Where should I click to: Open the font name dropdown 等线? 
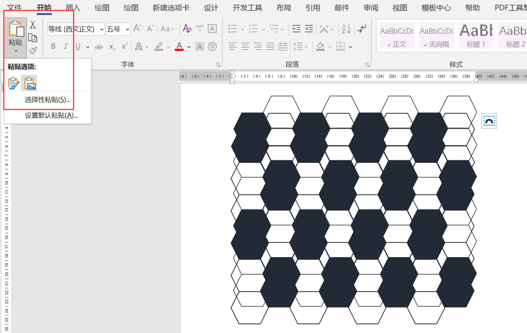coord(101,29)
